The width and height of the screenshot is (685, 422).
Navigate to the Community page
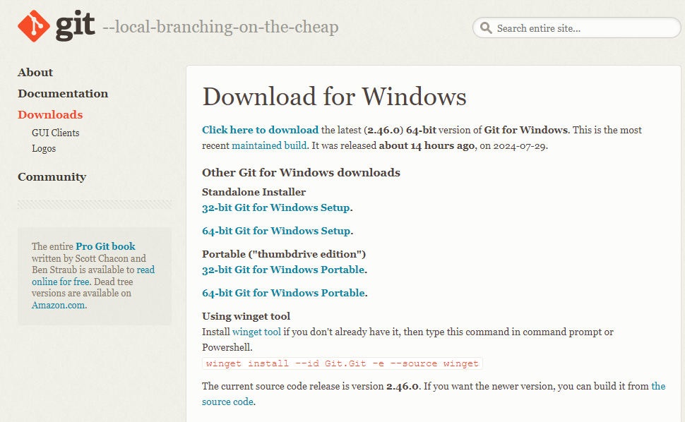coord(52,177)
